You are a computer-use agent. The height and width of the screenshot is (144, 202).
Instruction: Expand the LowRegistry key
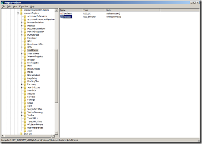22,63
